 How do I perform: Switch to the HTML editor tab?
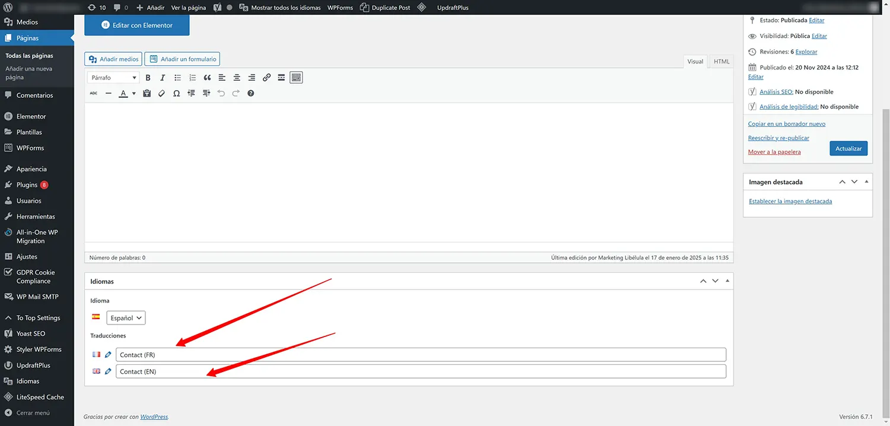721,62
